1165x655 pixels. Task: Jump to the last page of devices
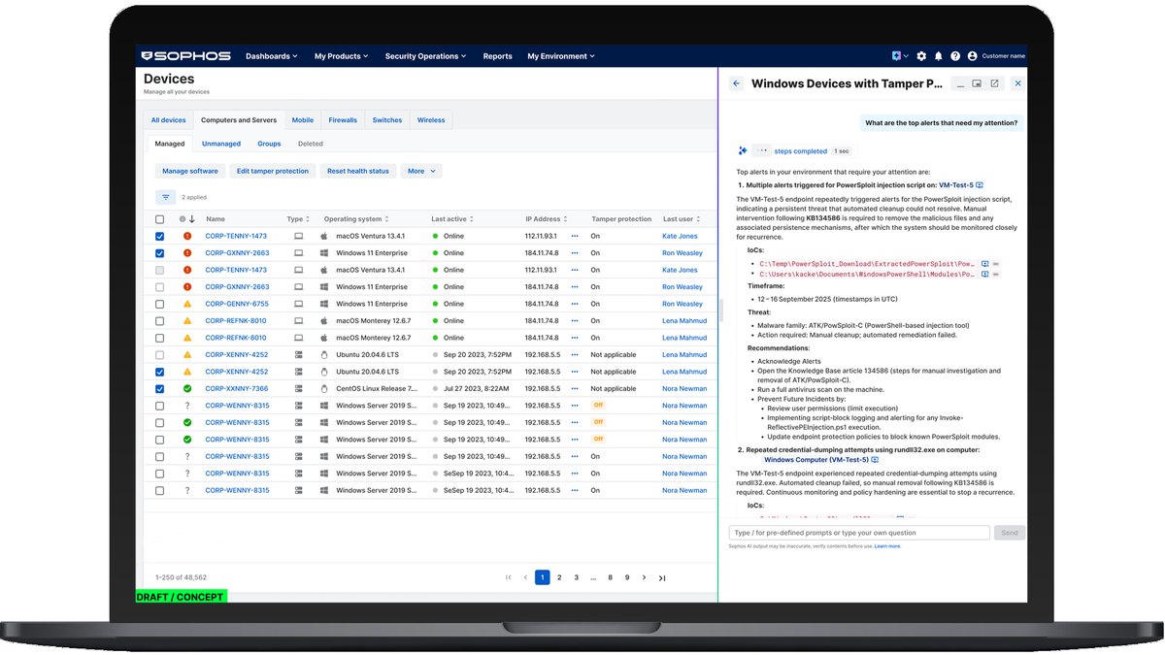[662, 577]
